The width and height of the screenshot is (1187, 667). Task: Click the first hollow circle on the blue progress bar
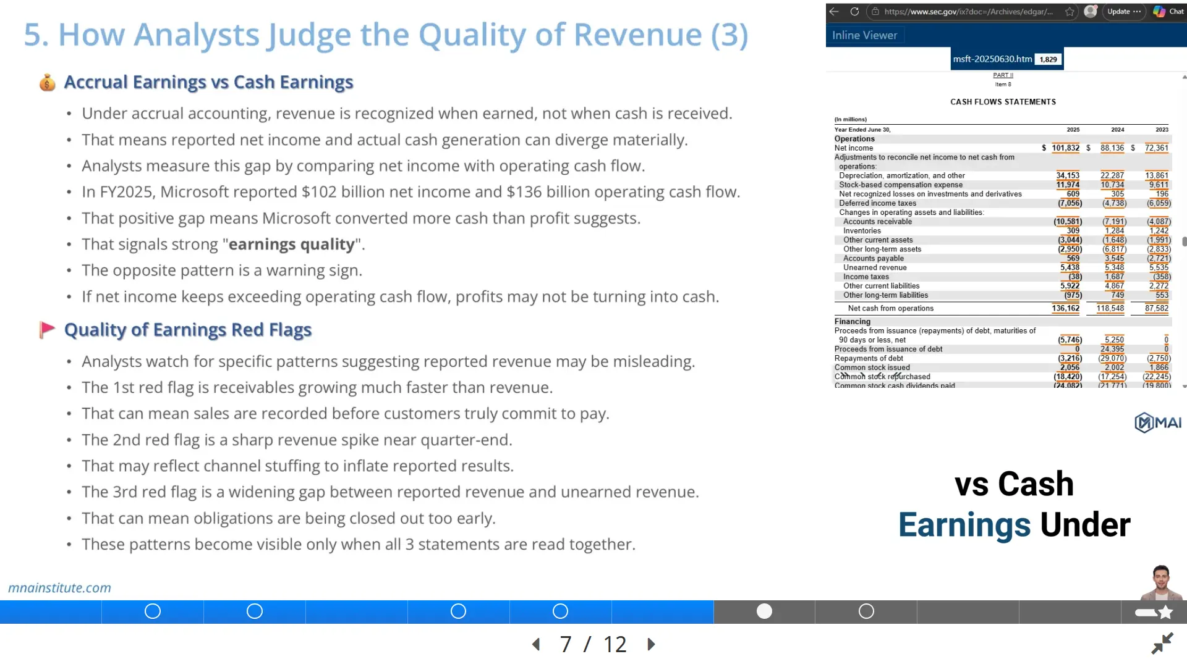[x=153, y=611]
